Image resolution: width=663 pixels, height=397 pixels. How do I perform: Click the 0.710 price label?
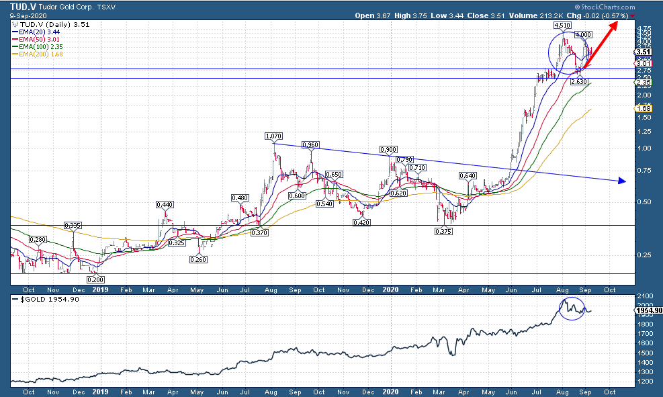(417, 168)
